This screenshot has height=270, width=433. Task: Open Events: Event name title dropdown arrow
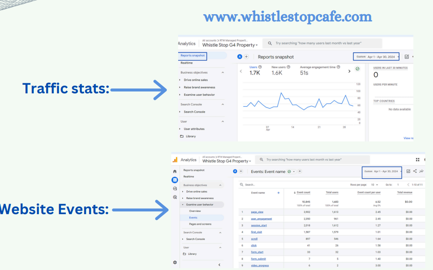tap(294, 172)
